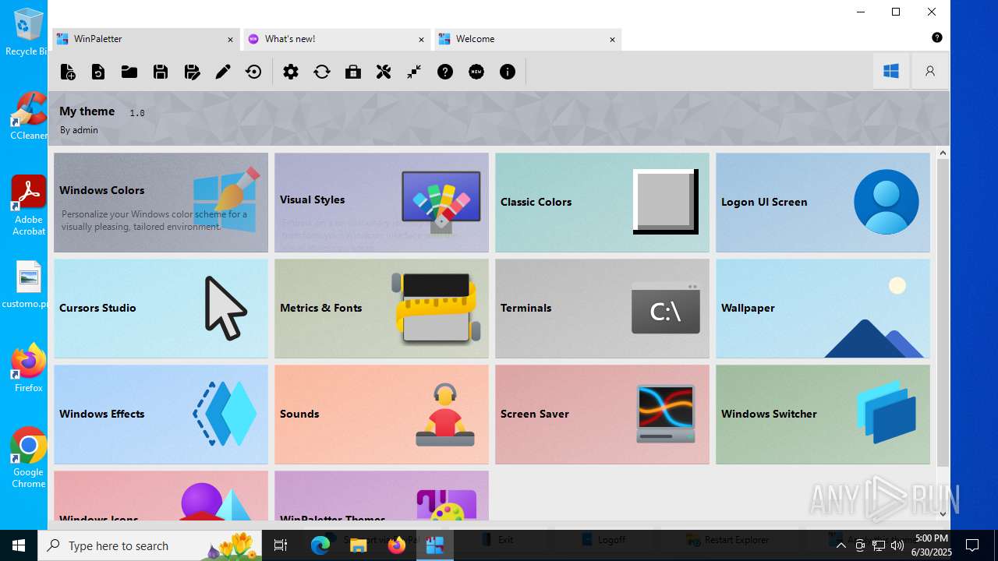The width and height of the screenshot is (998, 561).
Task: Open About via the info icon
Action: pyautogui.click(x=508, y=72)
